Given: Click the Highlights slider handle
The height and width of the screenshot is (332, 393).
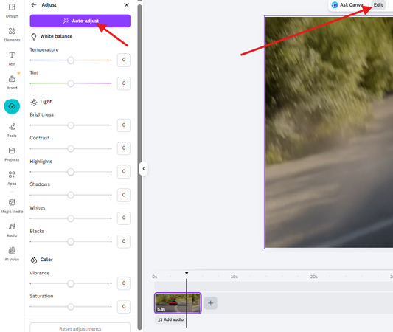Looking at the screenshot, I should pos(71,172).
